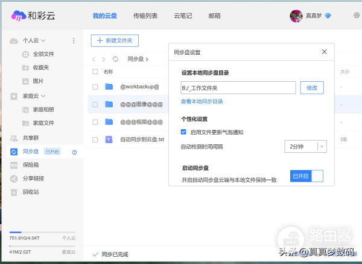Viewport: 362px width, 264px height.
Task: Select the 收藏夹 star folder icon
Action: click(25, 68)
